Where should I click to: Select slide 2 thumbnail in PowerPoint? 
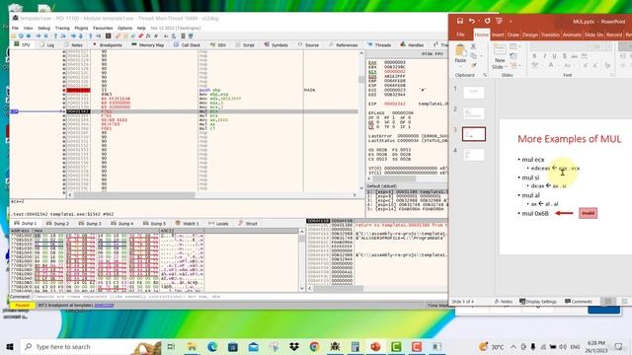pyautogui.click(x=474, y=113)
